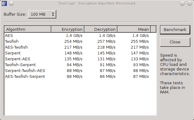The width and height of the screenshot is (194, 120).
Task: Select the AES-Twofish-Serpent row
Action: pyautogui.click(x=80, y=77)
